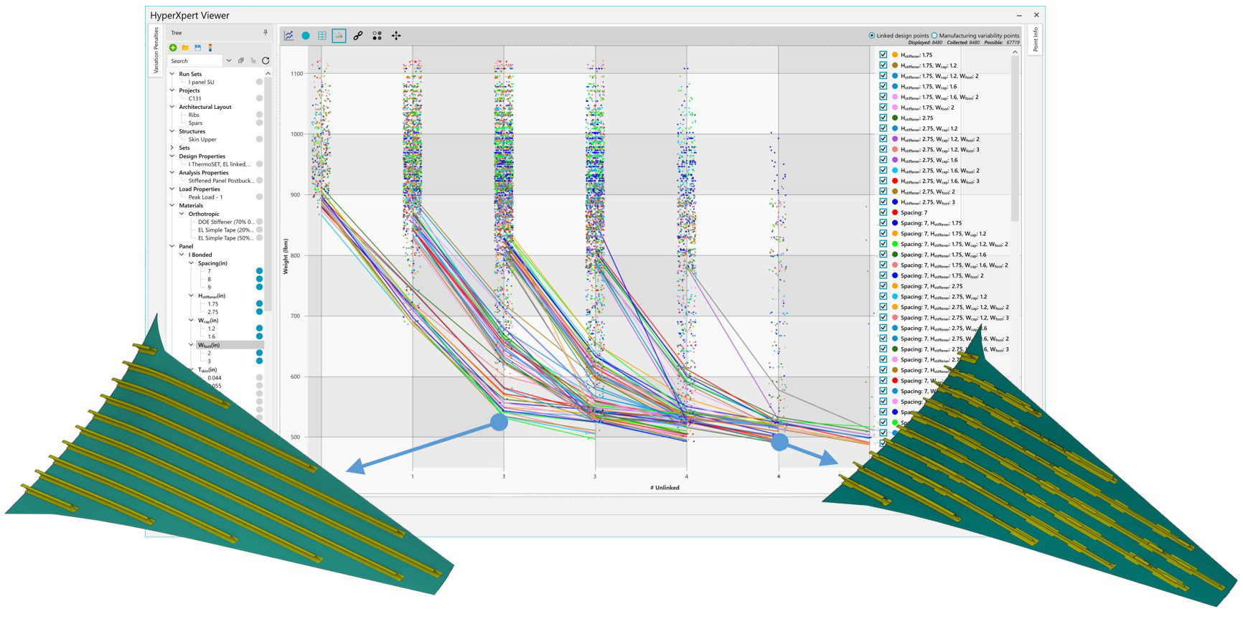The image size is (1243, 619).
Task: Uncheck Hstiffener: 2.75 legend checkbox
Action: 883,118
